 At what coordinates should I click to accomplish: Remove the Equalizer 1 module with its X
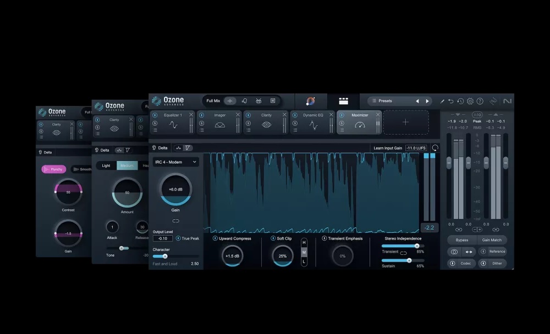(x=191, y=115)
